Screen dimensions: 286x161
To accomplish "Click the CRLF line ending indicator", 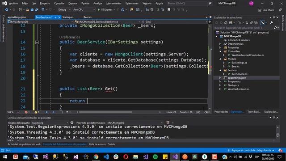I will pos(207,112).
